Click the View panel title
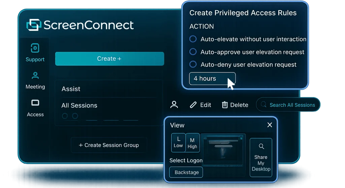345x188 pixels. click(177, 125)
